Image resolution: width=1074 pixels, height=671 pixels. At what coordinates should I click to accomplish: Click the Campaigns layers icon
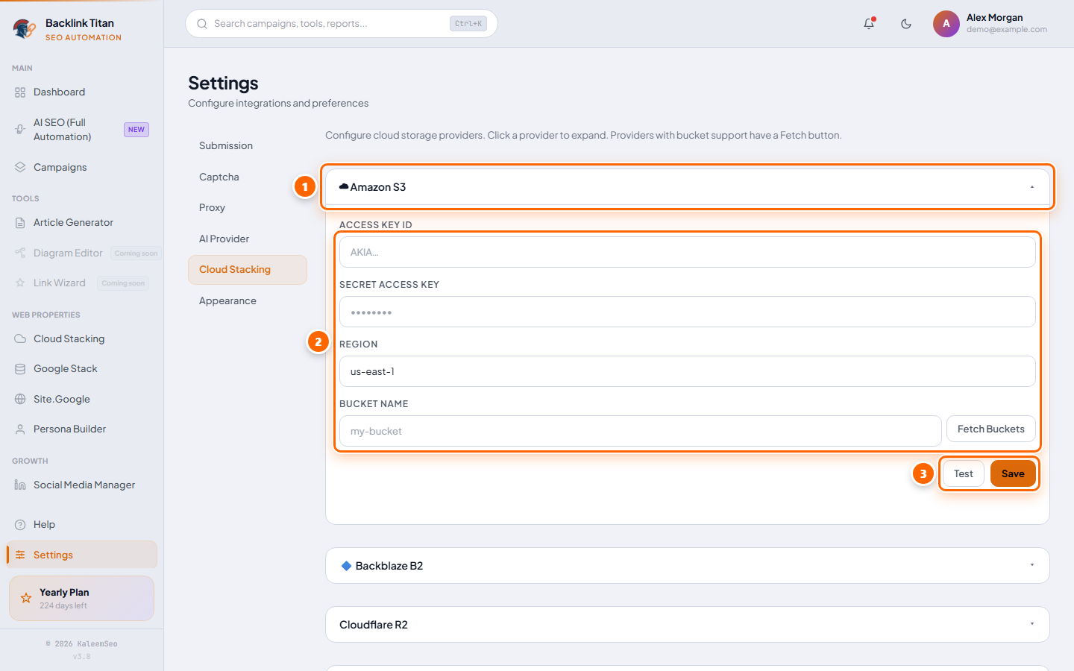(20, 167)
